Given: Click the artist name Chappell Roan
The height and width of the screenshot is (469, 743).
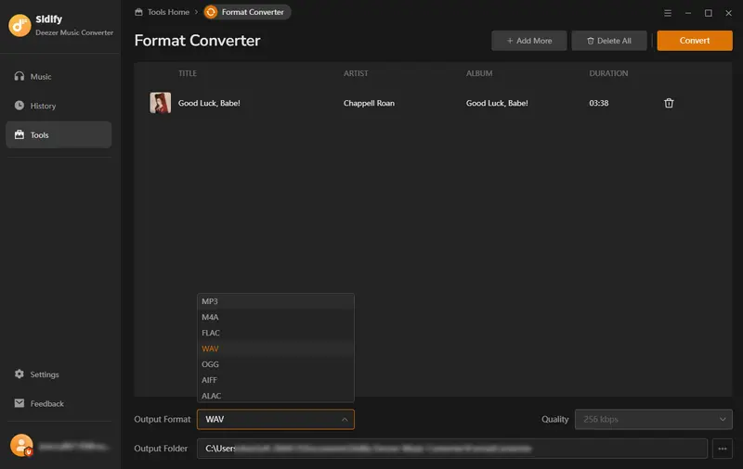Looking at the screenshot, I should coord(369,103).
